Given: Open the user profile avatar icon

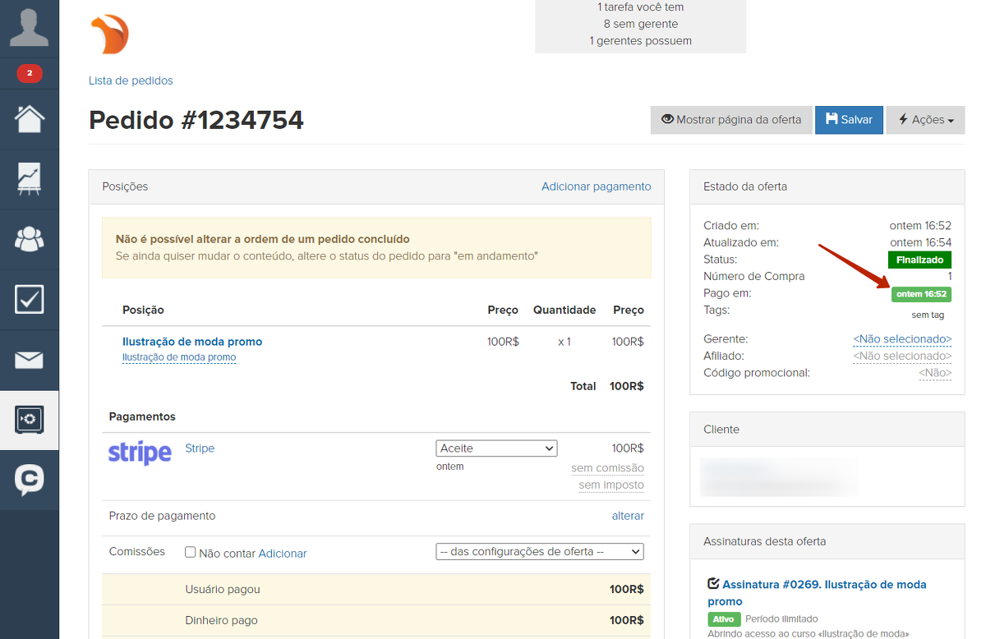Looking at the screenshot, I should [x=29, y=27].
